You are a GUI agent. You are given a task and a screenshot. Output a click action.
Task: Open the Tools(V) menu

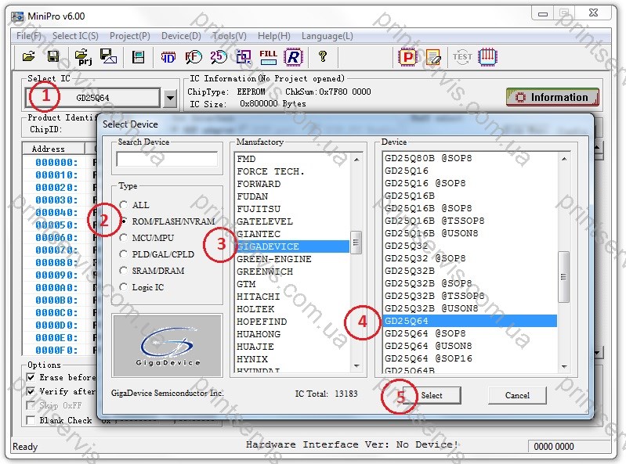229,36
